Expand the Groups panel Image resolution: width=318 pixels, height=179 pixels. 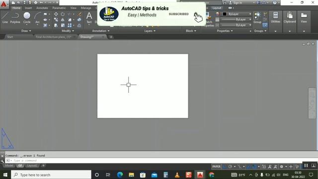[260, 31]
